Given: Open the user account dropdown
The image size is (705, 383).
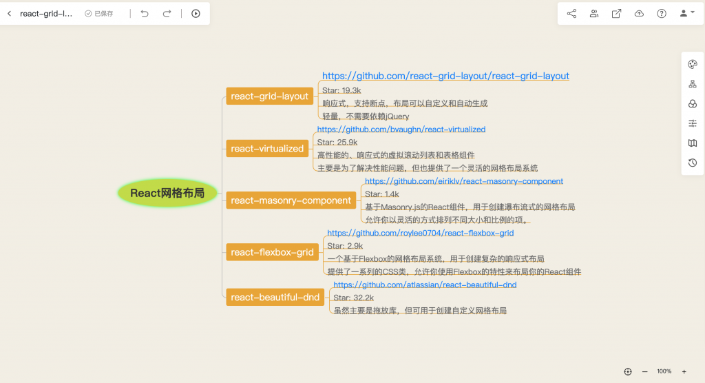Looking at the screenshot, I should click(x=686, y=14).
